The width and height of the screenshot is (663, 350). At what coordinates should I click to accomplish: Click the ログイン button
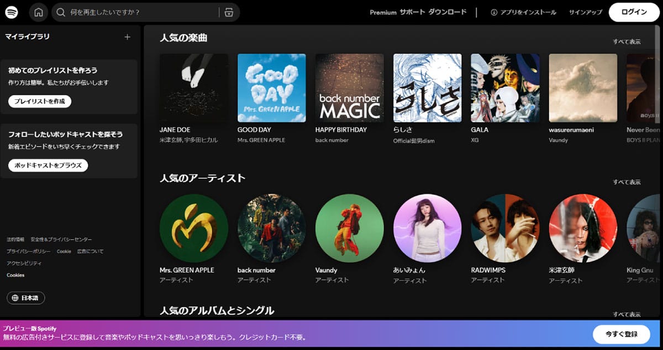pyautogui.click(x=634, y=12)
